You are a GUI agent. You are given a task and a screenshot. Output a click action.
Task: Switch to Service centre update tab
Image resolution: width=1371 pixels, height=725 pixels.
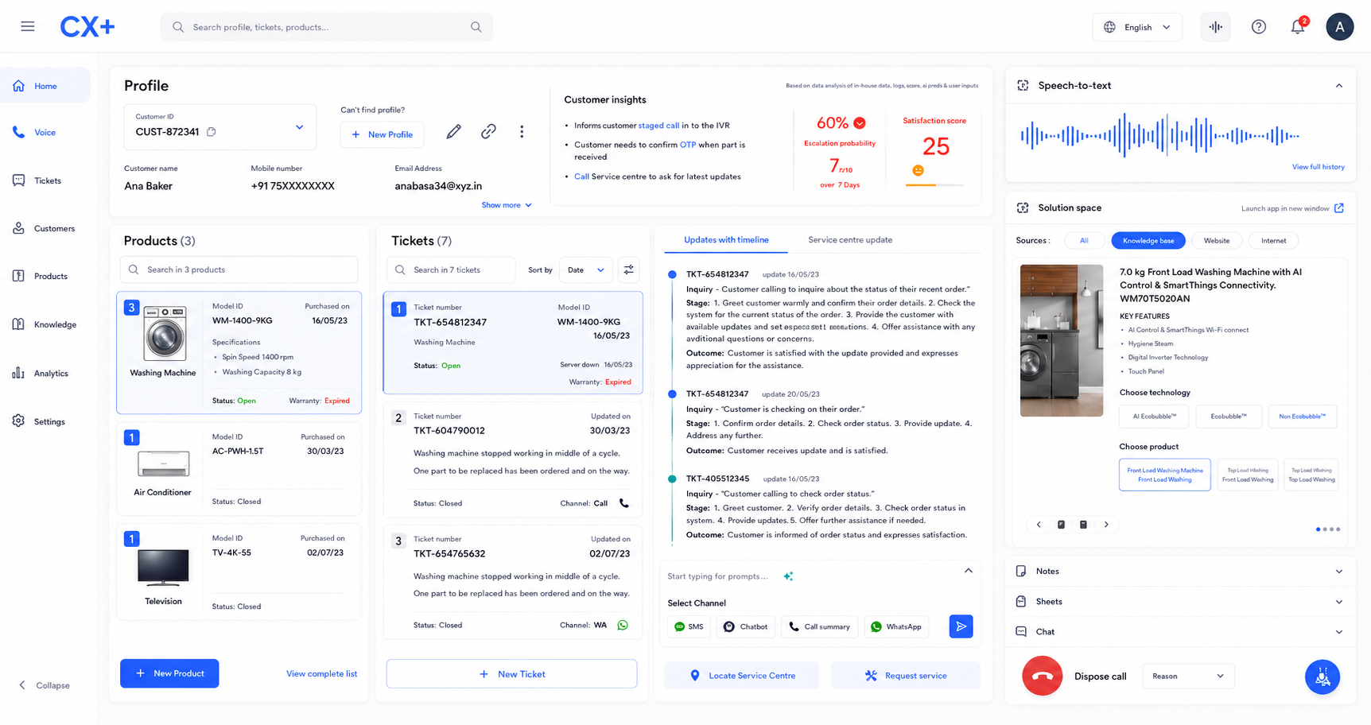850,240
